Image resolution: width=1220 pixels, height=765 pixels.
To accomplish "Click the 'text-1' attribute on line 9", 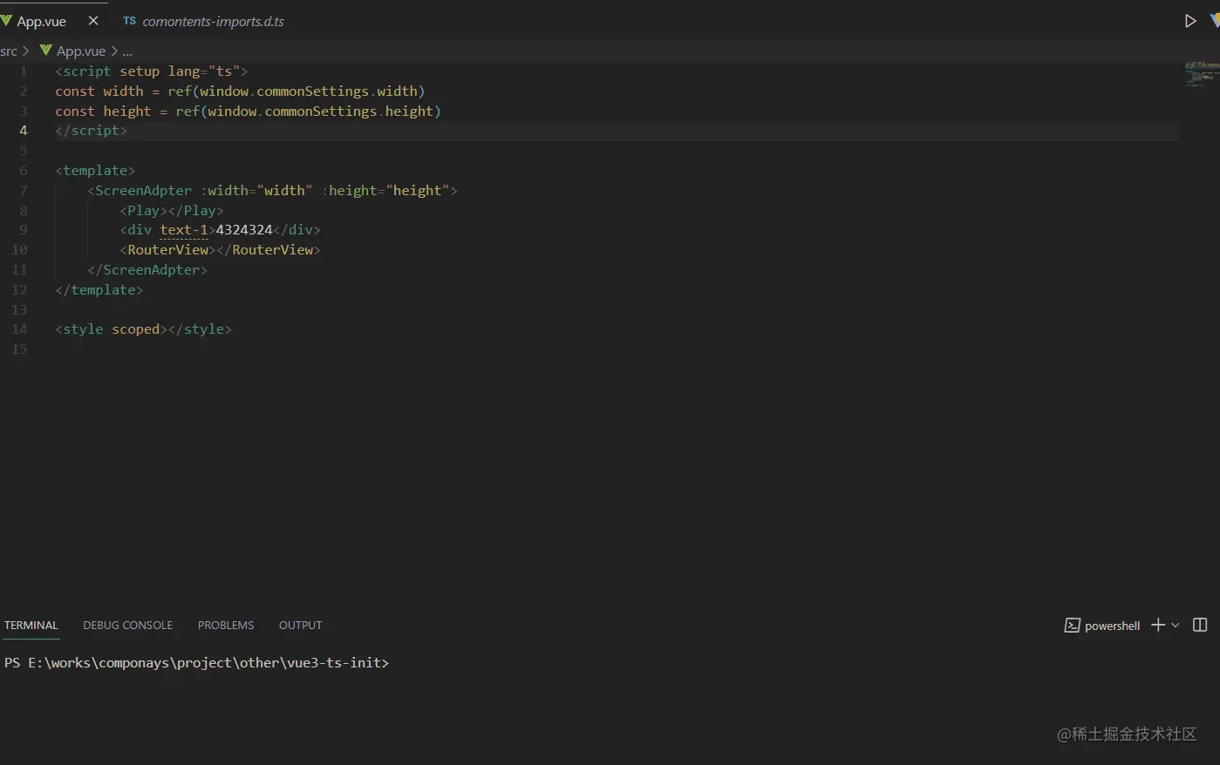I will (x=184, y=230).
